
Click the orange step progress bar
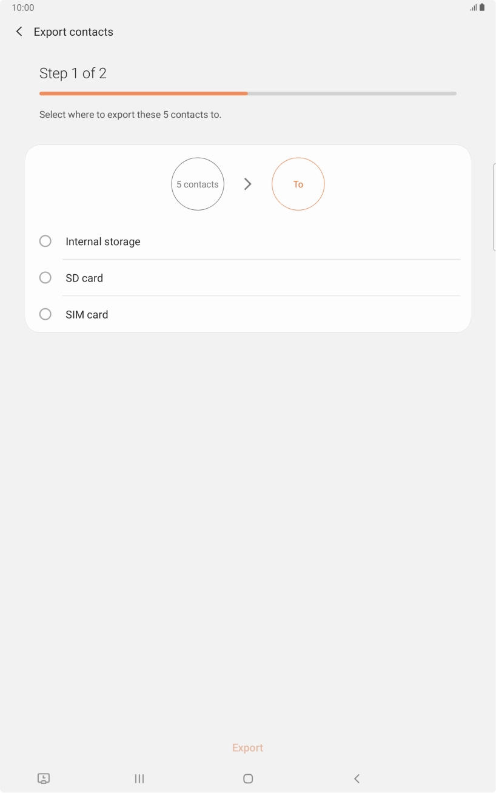coord(144,93)
